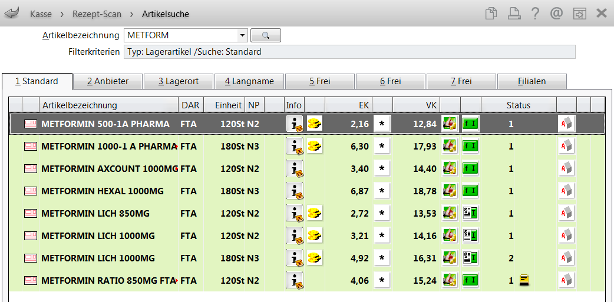Click Status value 2 in LICH 180St row
The height and width of the screenshot is (302, 614).
(x=511, y=258)
